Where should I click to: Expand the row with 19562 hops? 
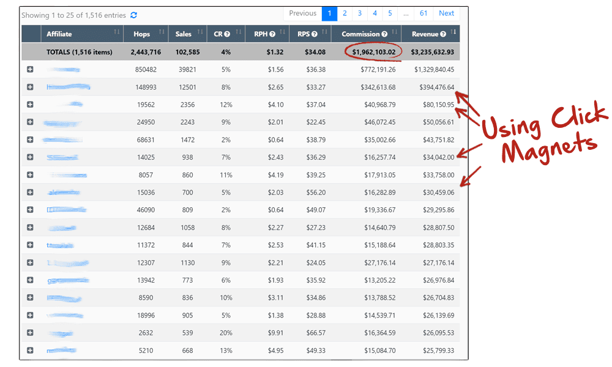point(30,105)
